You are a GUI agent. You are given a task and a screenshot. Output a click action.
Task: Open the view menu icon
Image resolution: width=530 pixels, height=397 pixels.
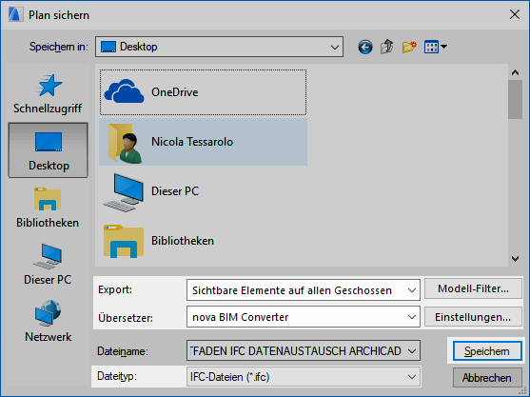[x=436, y=47]
